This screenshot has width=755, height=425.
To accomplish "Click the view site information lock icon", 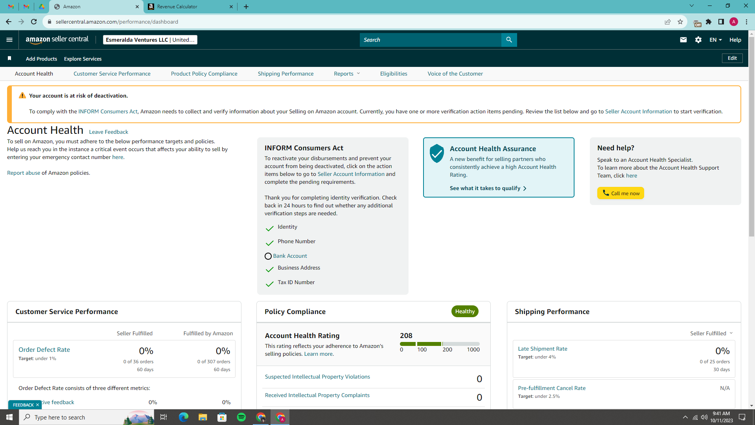I will pyautogui.click(x=49, y=22).
